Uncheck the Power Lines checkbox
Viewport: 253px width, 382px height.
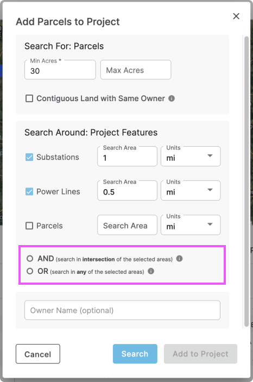[x=29, y=191]
